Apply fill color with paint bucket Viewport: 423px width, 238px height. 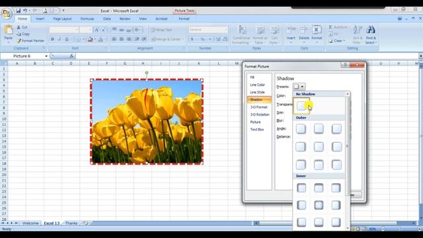tap(90, 40)
